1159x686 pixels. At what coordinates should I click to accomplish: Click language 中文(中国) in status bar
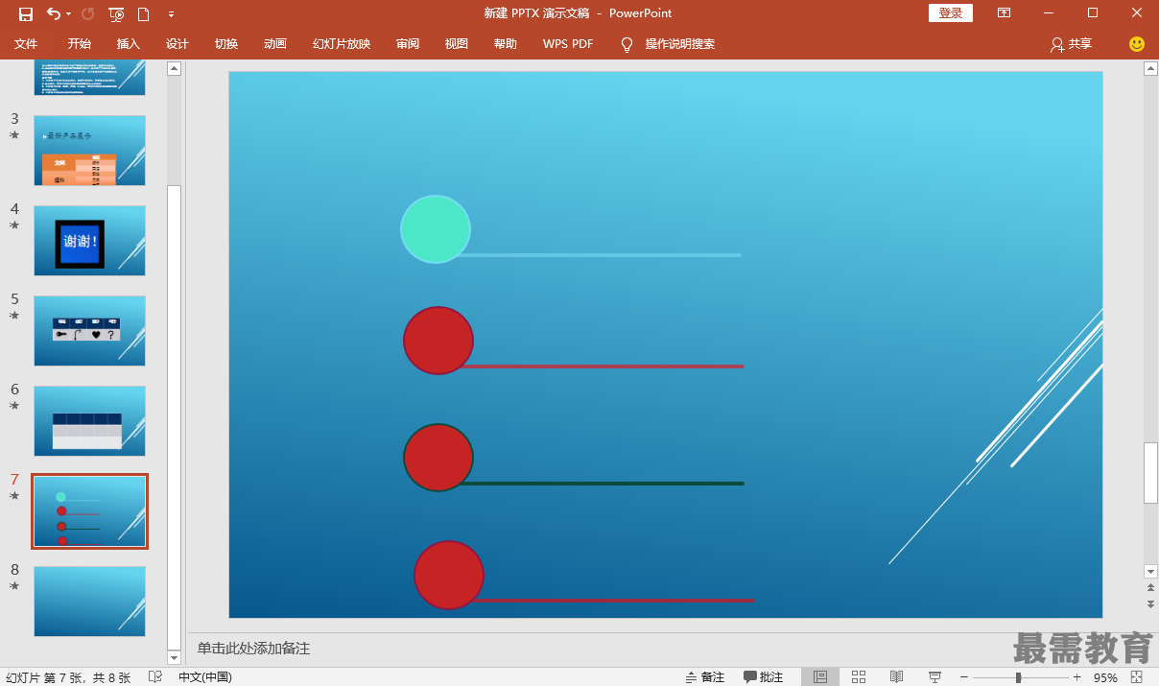pyautogui.click(x=205, y=677)
